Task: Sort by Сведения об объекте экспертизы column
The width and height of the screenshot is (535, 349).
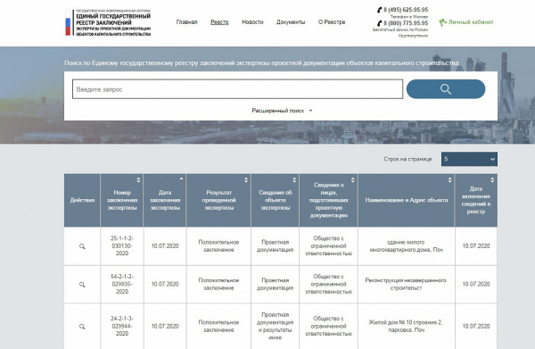Action: [294, 180]
